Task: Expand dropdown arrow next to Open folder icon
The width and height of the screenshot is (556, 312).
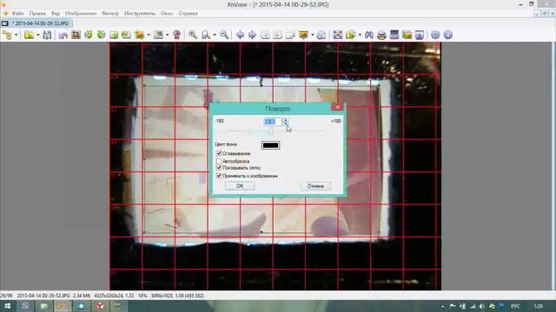Action: [x=38, y=35]
